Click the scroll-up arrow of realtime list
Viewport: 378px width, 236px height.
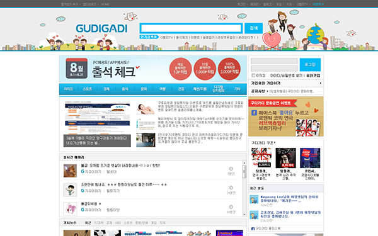244,163
